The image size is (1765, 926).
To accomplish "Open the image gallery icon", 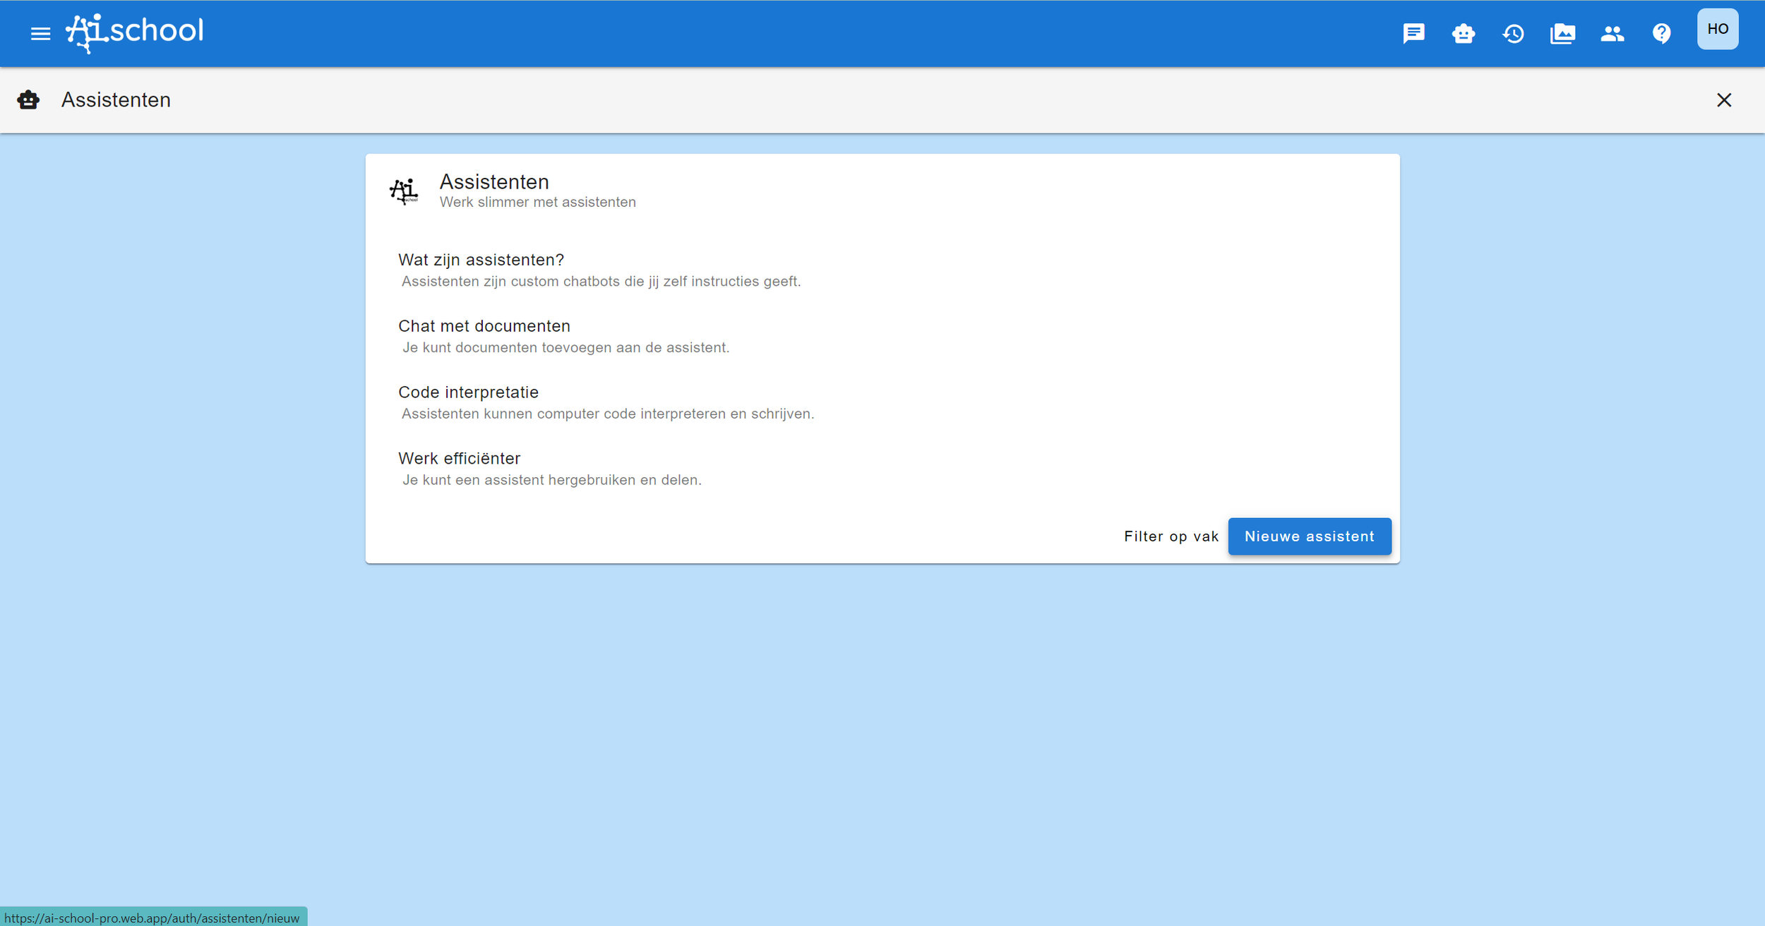I will coord(1562,33).
